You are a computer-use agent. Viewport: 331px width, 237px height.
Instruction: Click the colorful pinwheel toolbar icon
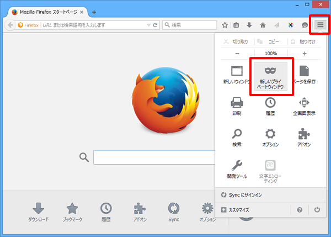291,25
